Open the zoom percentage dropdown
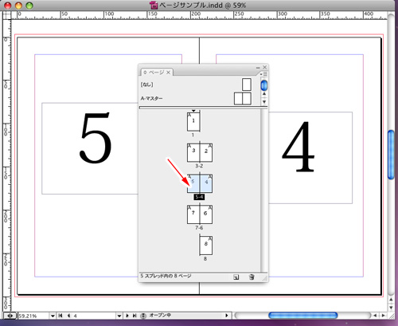Image resolution: width=398 pixels, height=326 pixels. pyautogui.click(x=53, y=316)
